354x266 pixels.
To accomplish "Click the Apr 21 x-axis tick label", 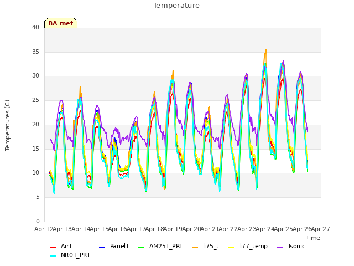I will click(210, 229).
